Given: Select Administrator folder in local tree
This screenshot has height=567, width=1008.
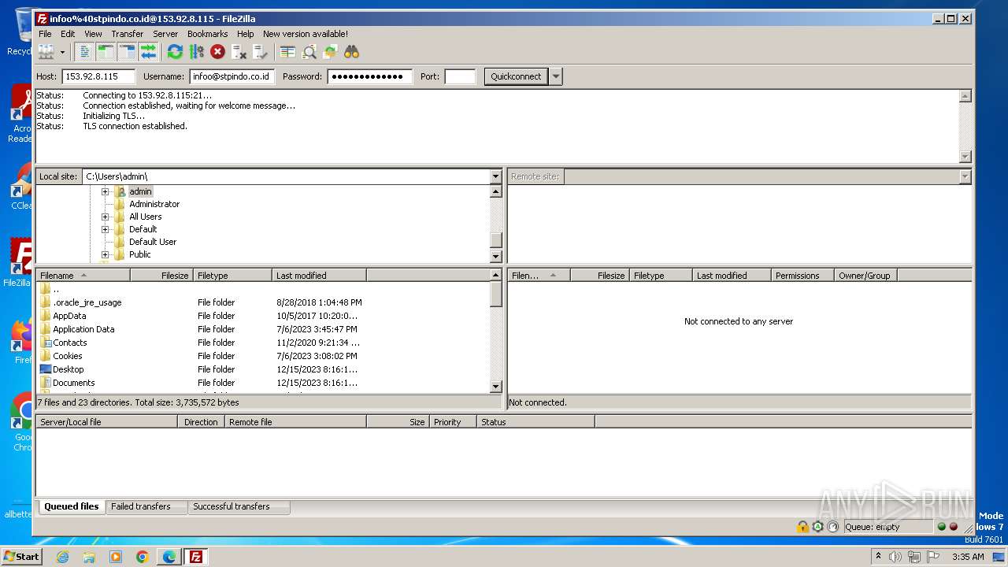Looking at the screenshot, I should point(154,204).
